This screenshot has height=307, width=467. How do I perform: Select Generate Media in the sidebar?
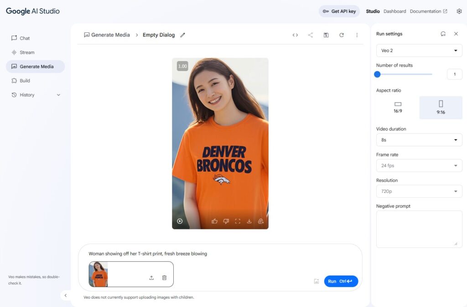pyautogui.click(x=35, y=67)
